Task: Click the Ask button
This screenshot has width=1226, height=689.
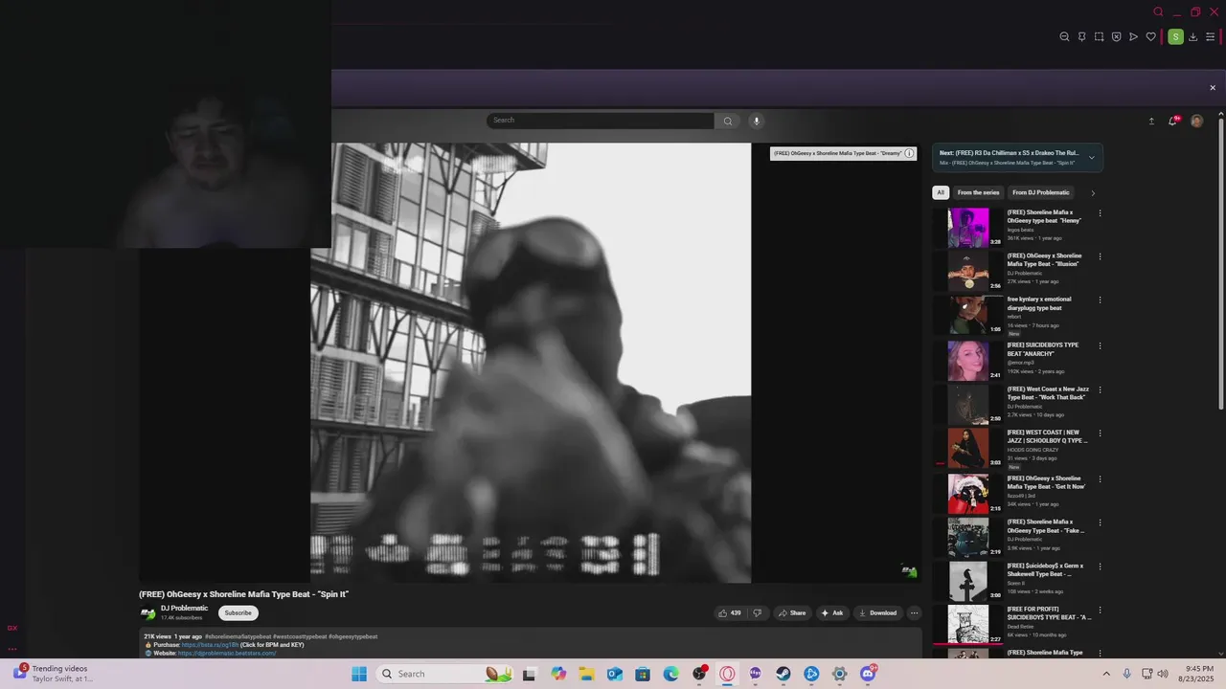Action: coord(831,613)
